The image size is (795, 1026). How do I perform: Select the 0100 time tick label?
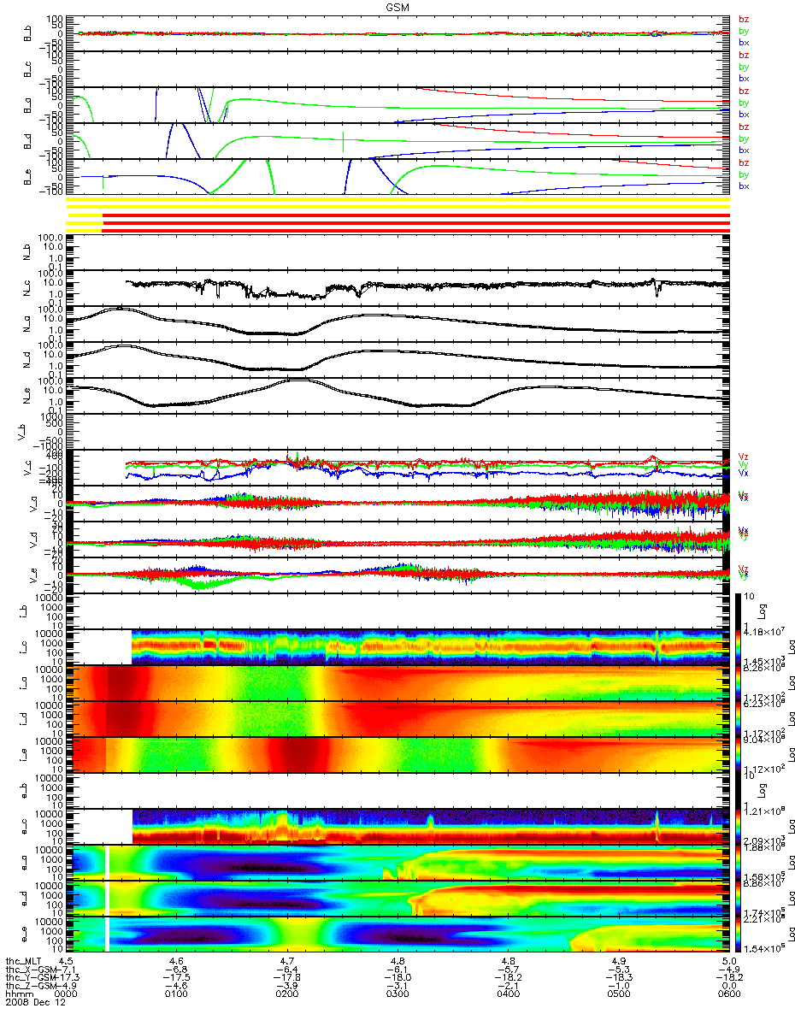coord(177,995)
